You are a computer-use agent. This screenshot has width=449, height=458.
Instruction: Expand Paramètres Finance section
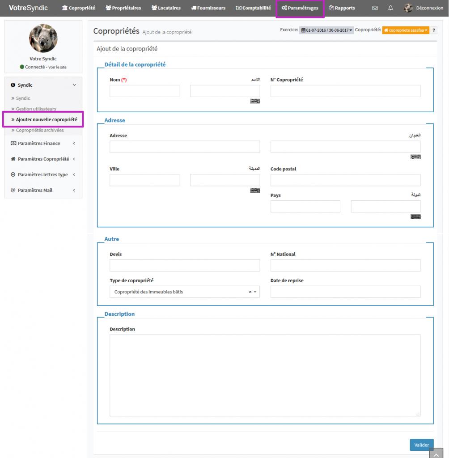(x=43, y=143)
